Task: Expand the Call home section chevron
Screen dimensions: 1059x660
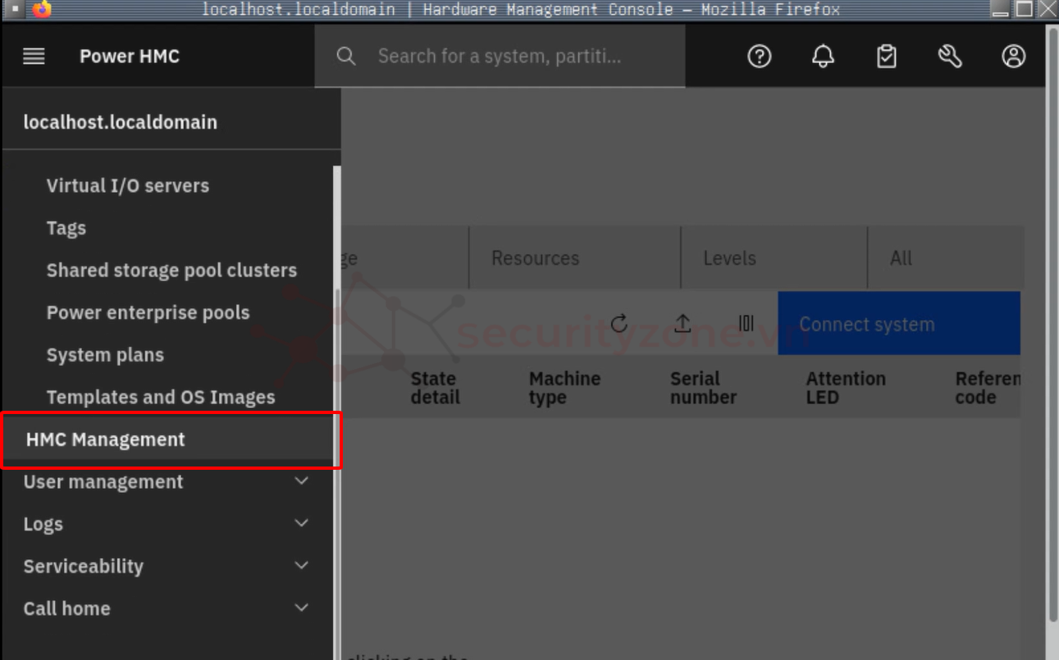Action: point(302,608)
